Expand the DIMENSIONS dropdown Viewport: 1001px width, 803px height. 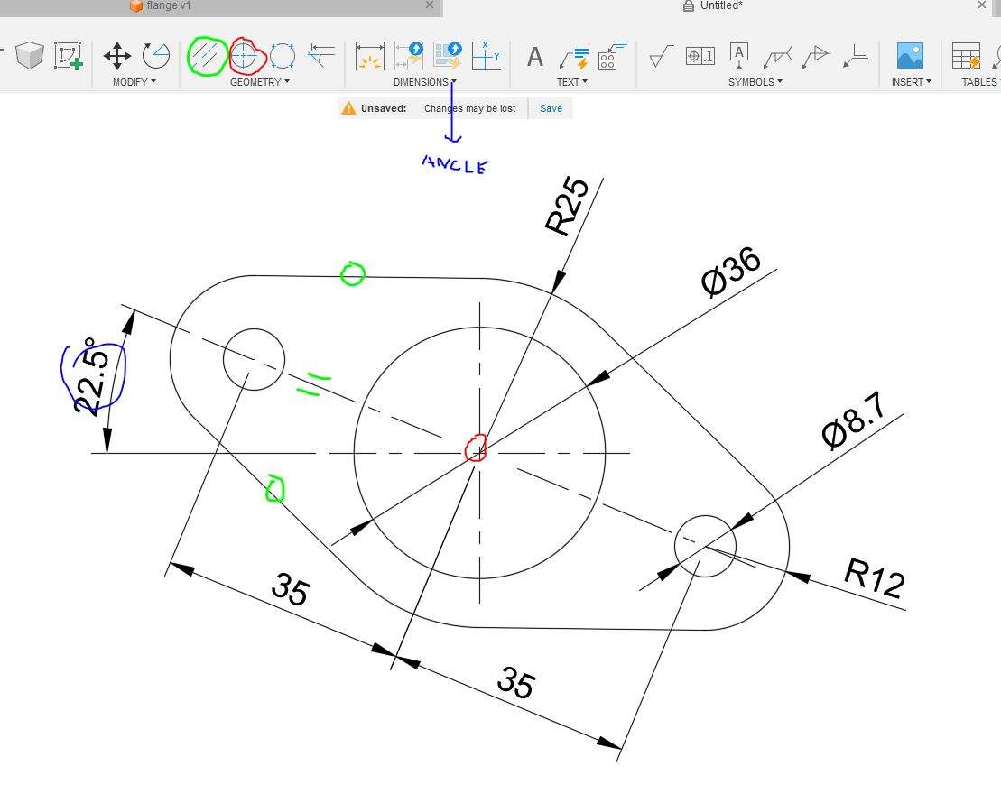[424, 82]
